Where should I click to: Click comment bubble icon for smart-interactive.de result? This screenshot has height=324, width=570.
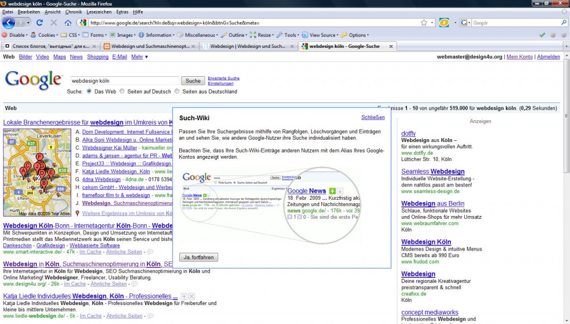(x=150, y=252)
